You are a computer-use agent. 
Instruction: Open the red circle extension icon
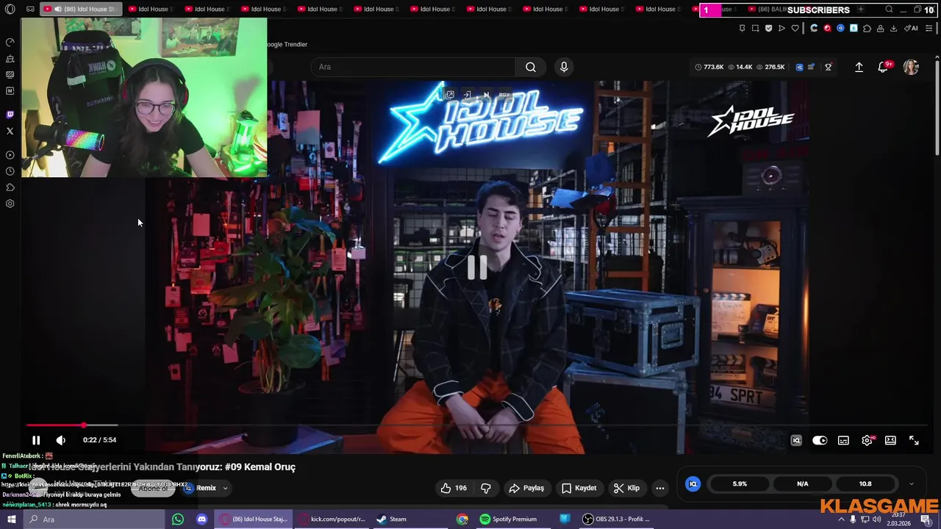[x=827, y=29]
